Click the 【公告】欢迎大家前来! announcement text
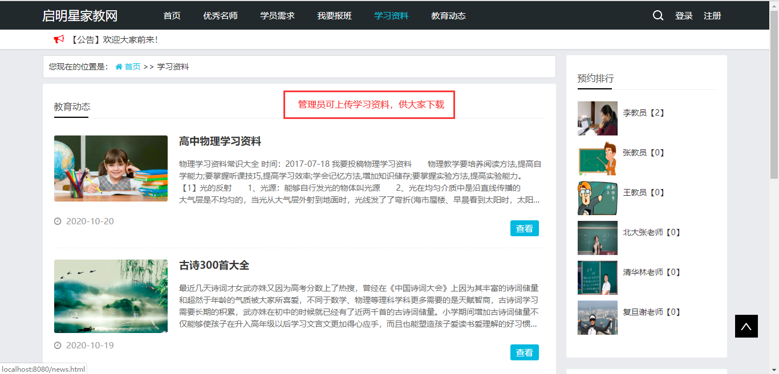 (x=113, y=39)
